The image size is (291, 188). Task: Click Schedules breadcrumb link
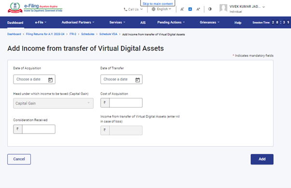(x=88, y=34)
